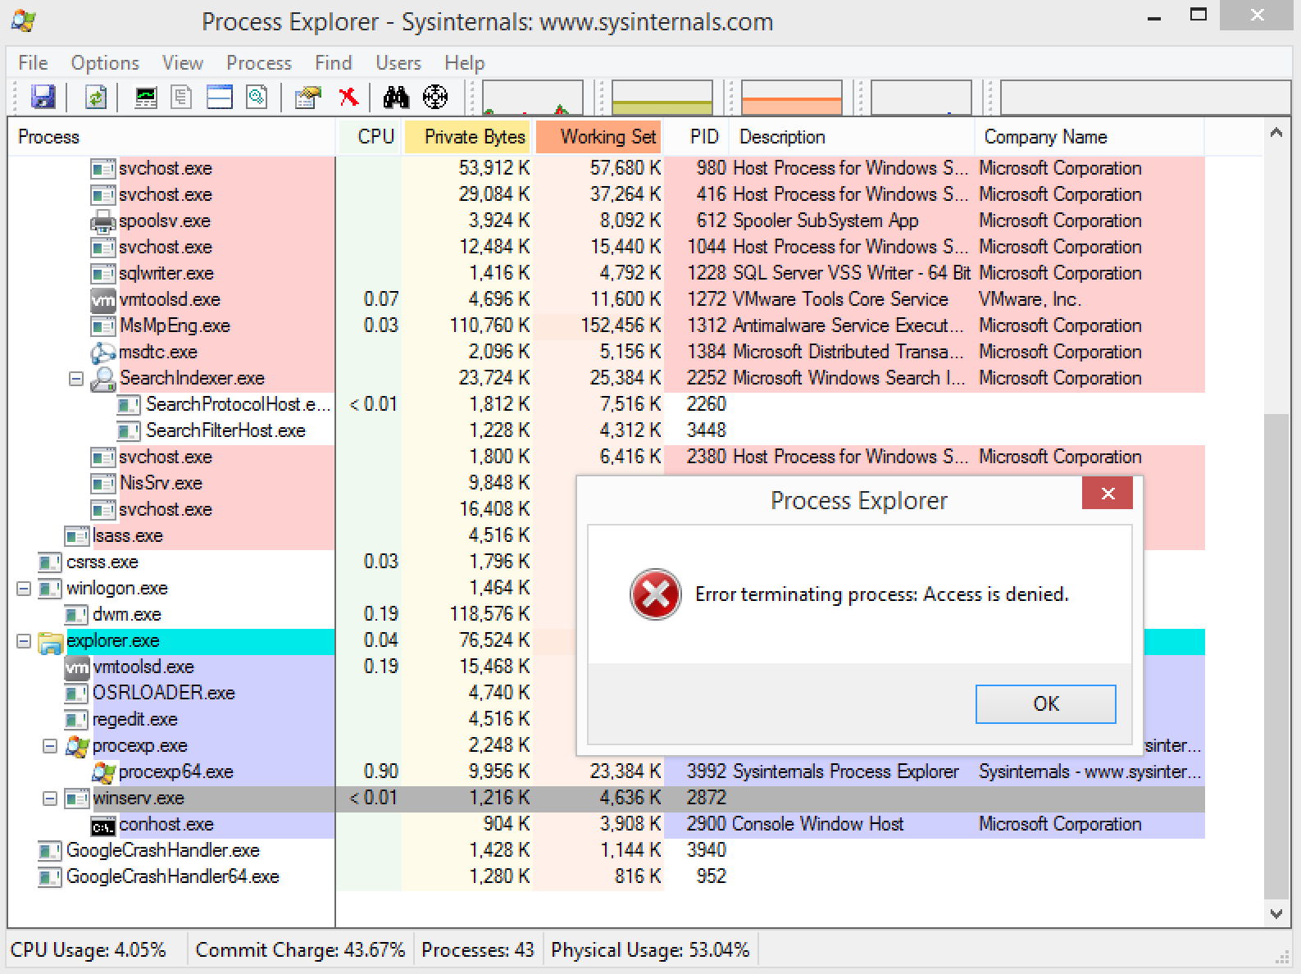Sort by the Working Set column header
This screenshot has height=974, width=1301.
pos(599,137)
